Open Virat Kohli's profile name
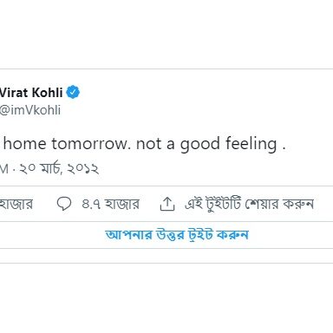333x333 pixels. tap(31, 93)
